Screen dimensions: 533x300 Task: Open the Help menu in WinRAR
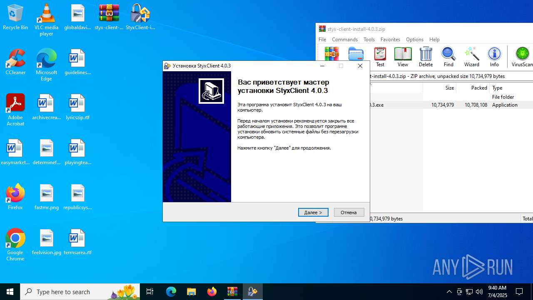point(434,40)
